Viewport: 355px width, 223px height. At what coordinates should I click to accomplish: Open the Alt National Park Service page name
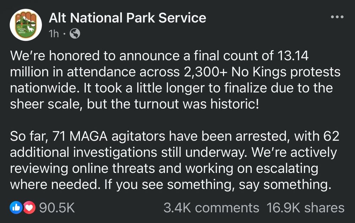pyautogui.click(x=127, y=18)
